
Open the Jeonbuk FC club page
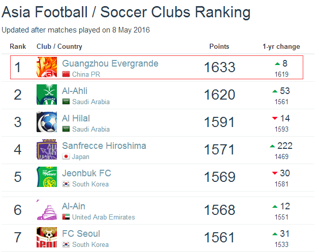tap(86, 173)
